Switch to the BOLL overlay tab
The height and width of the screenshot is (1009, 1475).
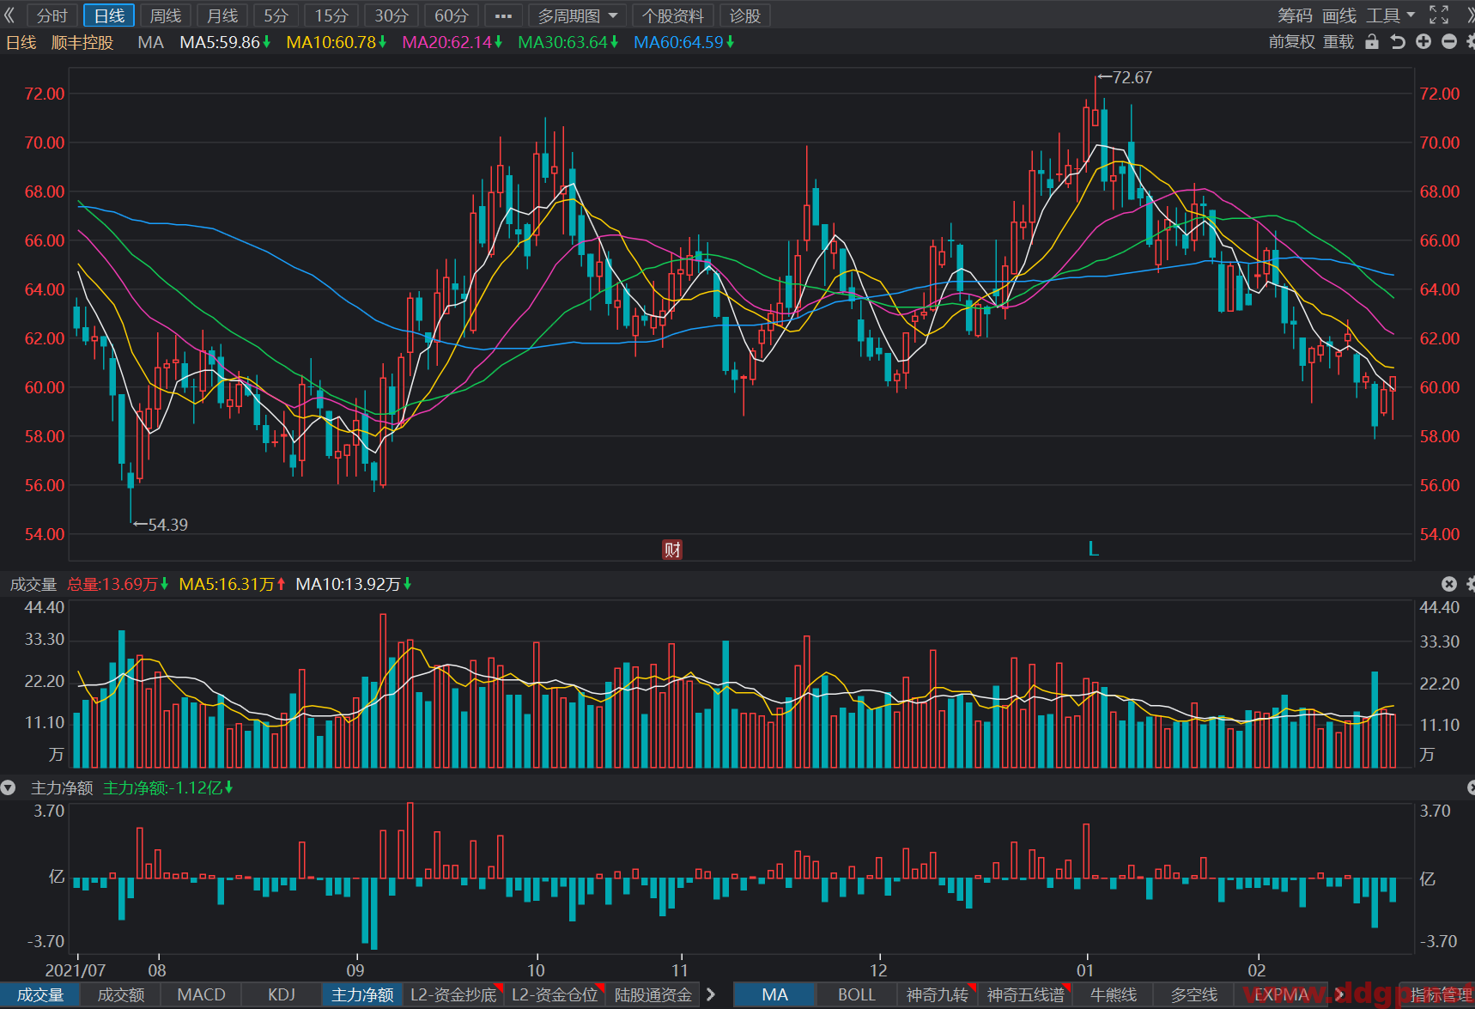pyautogui.click(x=856, y=994)
